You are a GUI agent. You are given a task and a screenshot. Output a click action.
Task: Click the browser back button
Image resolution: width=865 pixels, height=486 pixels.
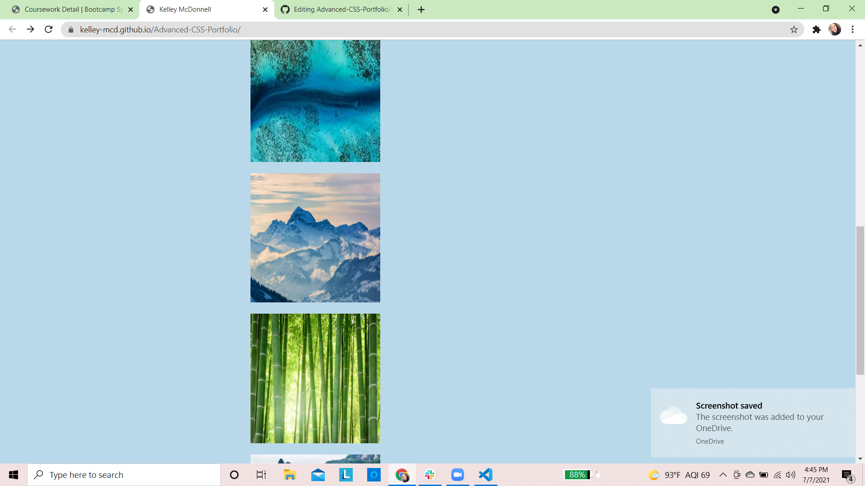pyautogui.click(x=12, y=29)
